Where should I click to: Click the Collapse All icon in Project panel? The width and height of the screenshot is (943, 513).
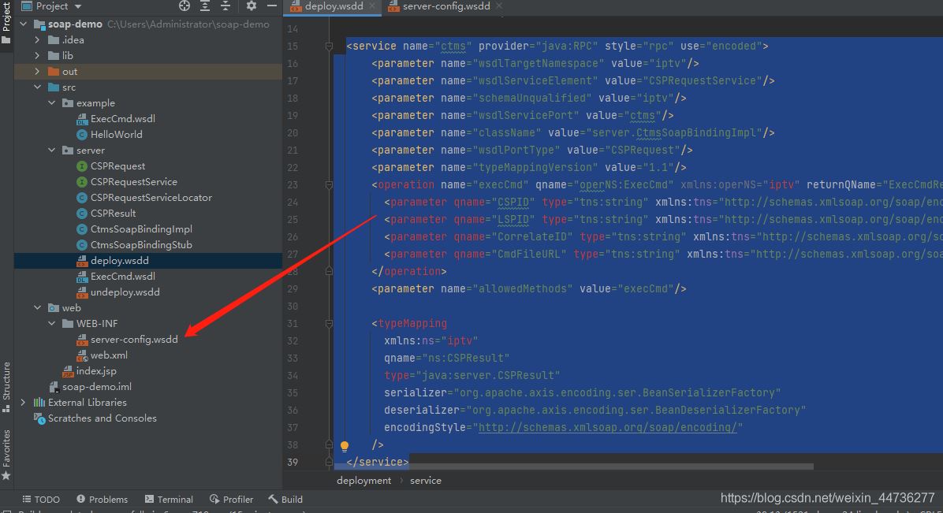227,6
